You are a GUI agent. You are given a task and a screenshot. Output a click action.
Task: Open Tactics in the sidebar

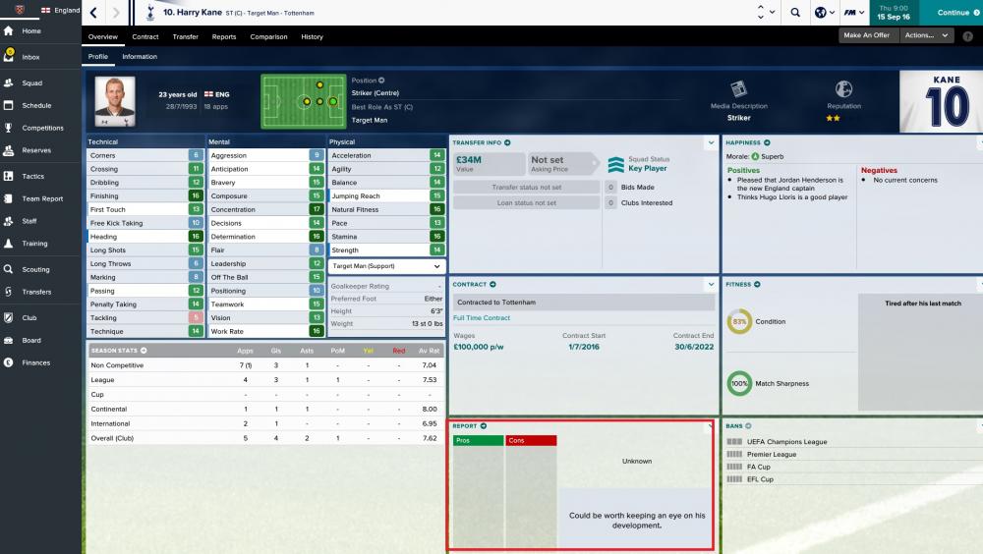[x=32, y=176]
